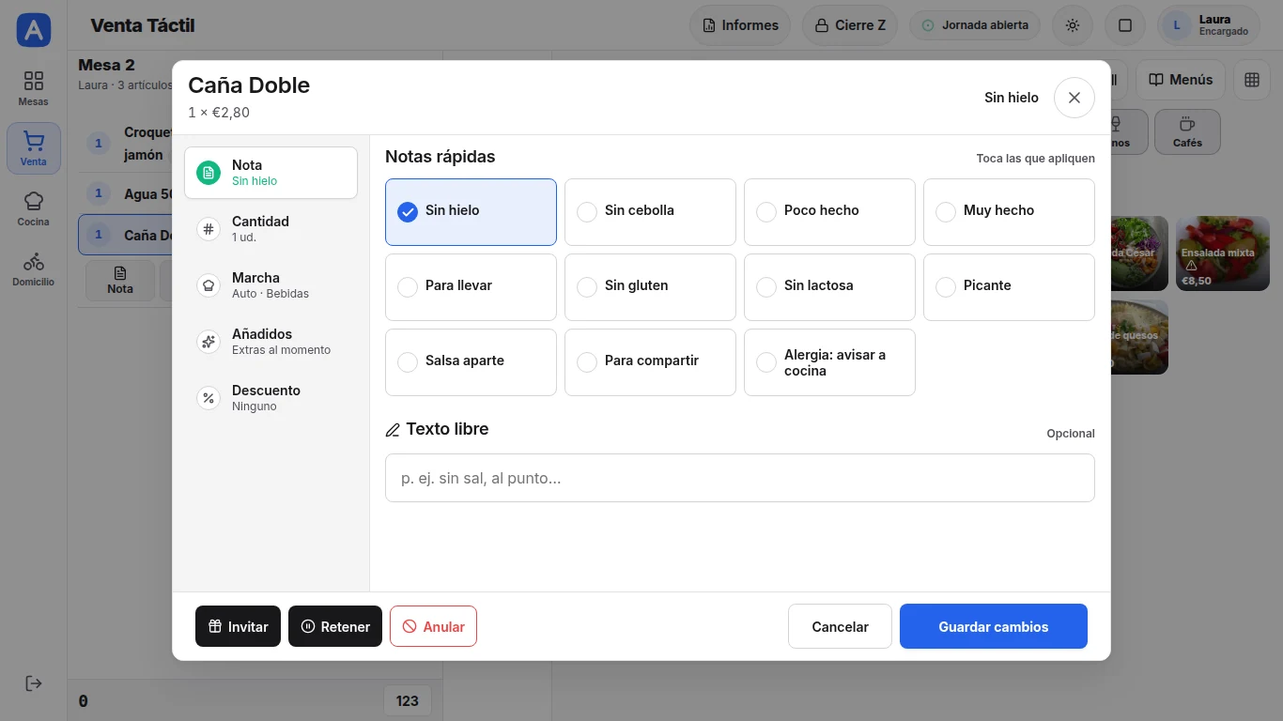Switch to the Marcha tab
This screenshot has height=721, width=1283.
271,285
